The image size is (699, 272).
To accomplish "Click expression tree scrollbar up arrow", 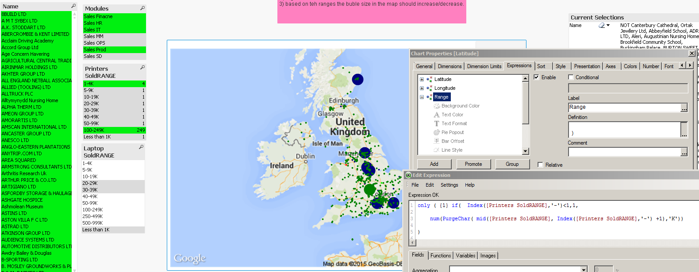I will point(526,78).
